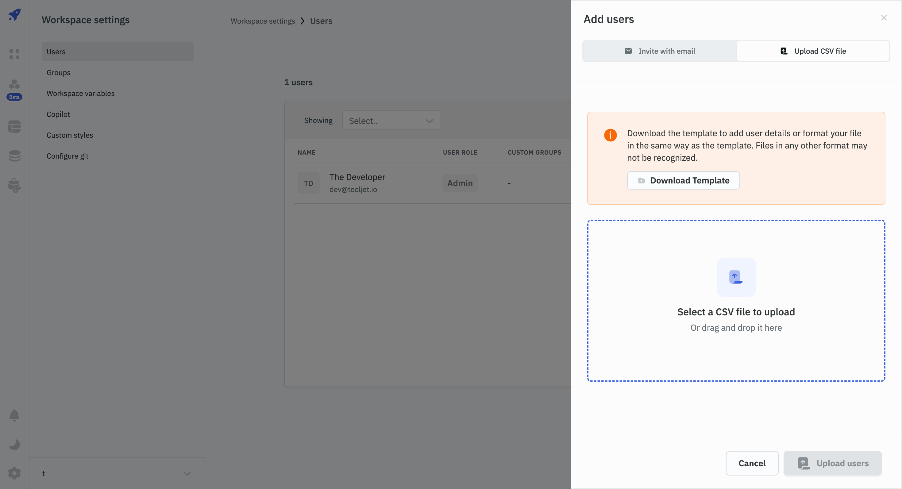Viewport: 902px width, 489px height.
Task: Close the Add users panel
Action: (x=884, y=18)
